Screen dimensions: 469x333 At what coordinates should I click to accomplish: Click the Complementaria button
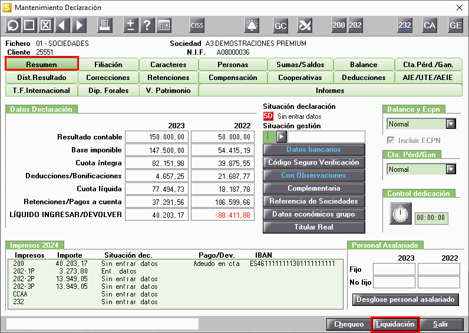point(314,188)
